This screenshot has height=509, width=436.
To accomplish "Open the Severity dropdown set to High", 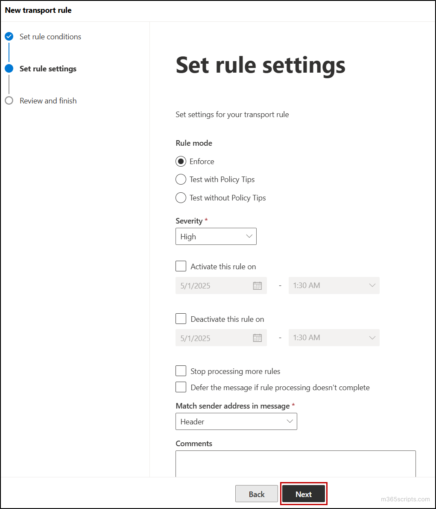I will (216, 236).
